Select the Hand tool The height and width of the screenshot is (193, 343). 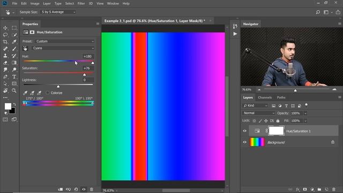pos(5,91)
